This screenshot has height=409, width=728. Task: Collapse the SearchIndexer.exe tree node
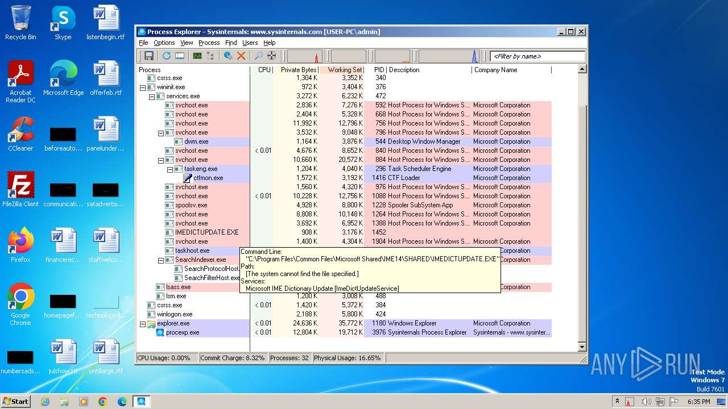pyautogui.click(x=161, y=260)
